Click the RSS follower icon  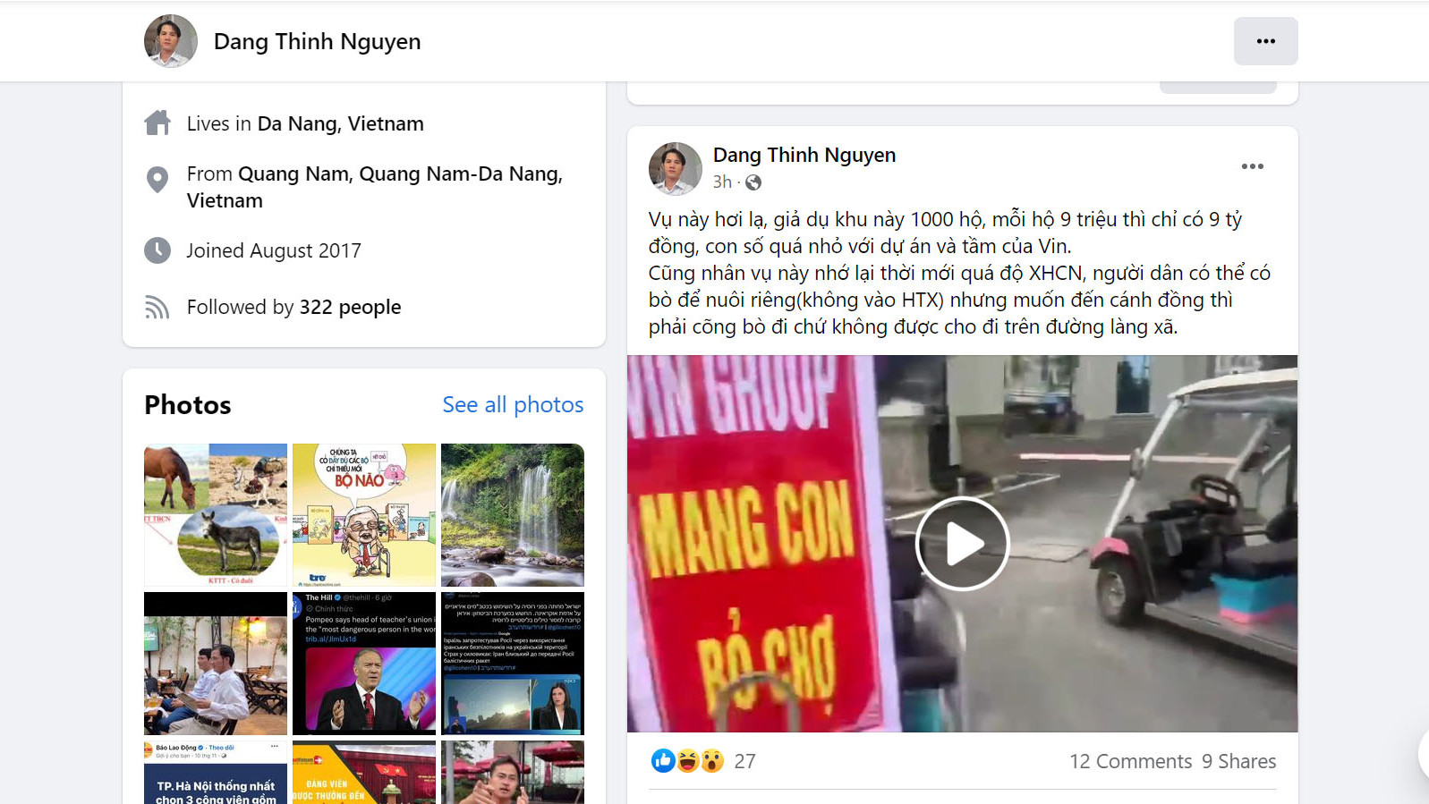point(157,308)
